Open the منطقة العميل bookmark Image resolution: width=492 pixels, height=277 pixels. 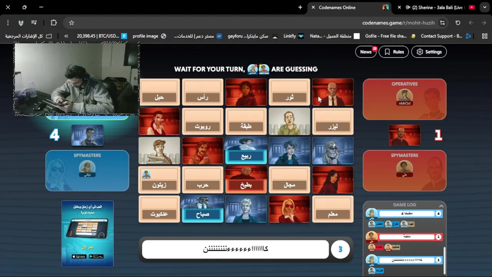click(x=335, y=36)
